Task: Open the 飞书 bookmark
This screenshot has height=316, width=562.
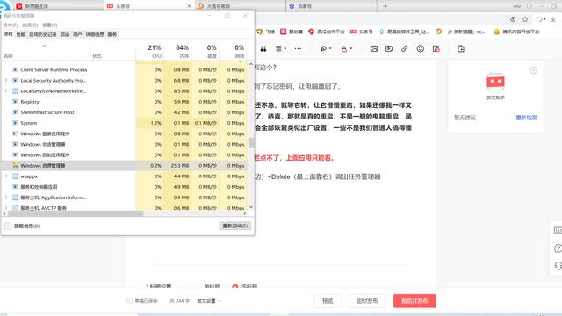Action: tap(265, 32)
